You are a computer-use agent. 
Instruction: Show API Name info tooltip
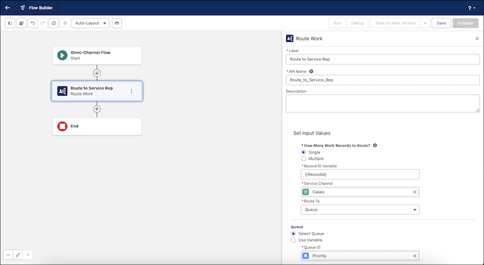311,71
